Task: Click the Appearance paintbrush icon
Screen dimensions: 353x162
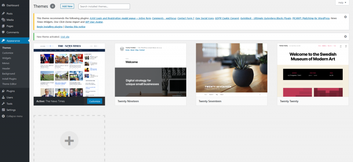Action: (3, 41)
